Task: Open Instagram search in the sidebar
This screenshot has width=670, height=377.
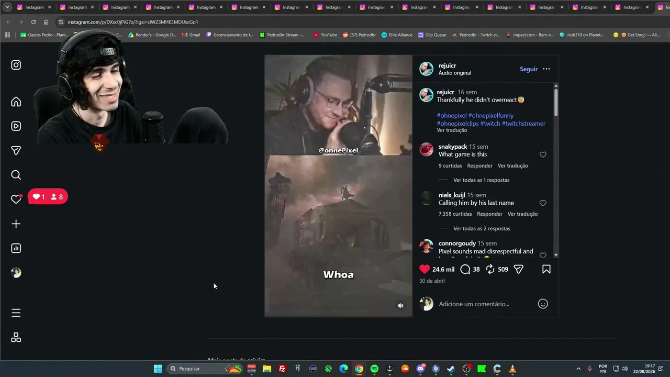Action: (x=16, y=175)
